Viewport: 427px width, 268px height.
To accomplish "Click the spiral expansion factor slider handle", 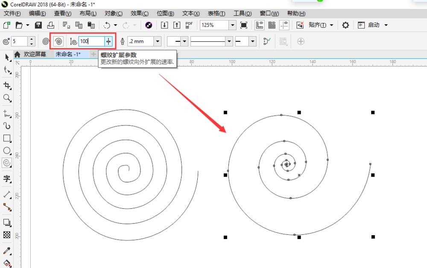I will [109, 41].
